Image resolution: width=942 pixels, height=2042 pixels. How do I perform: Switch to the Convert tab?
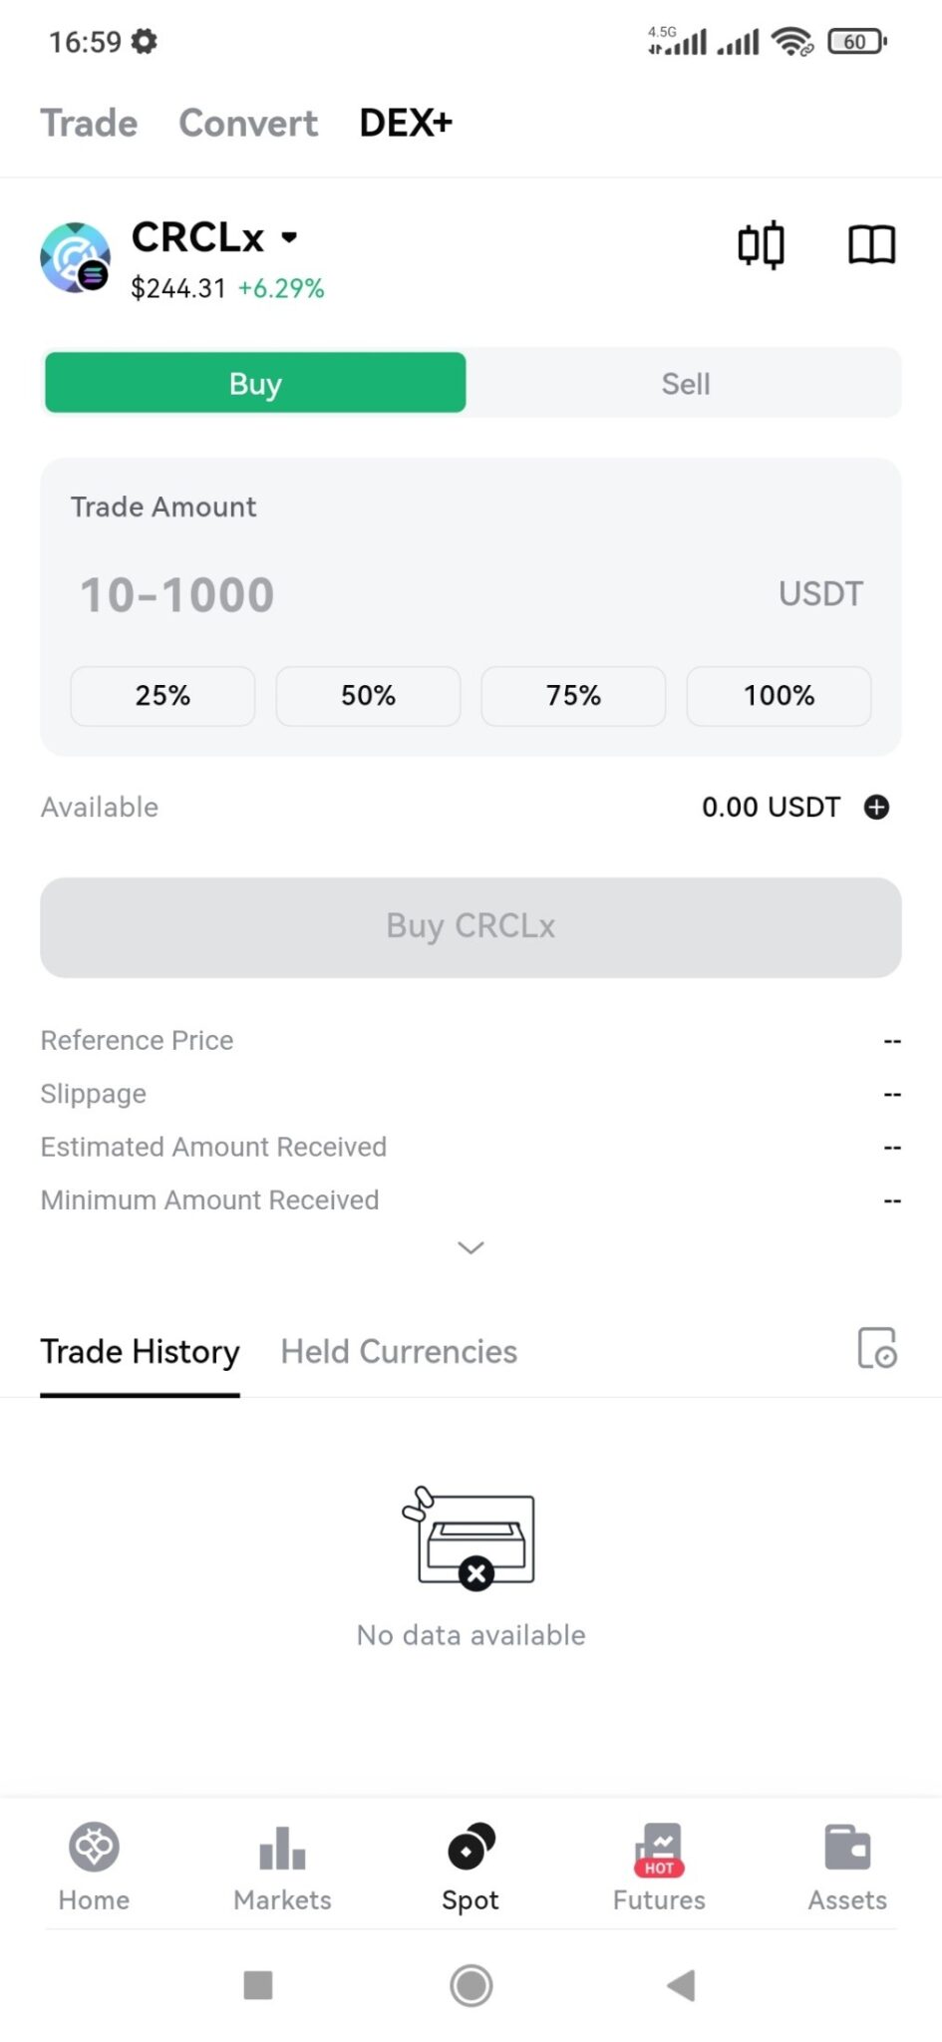coord(248,124)
